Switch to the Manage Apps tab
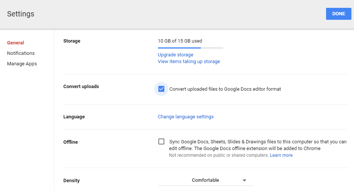Screen dimensions: 354x190 click(22, 64)
